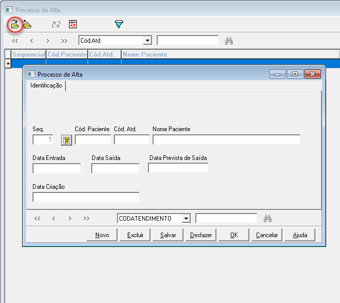
Task: Select the new-row asterisk marker in grid
Action: pyautogui.click(x=8, y=64)
